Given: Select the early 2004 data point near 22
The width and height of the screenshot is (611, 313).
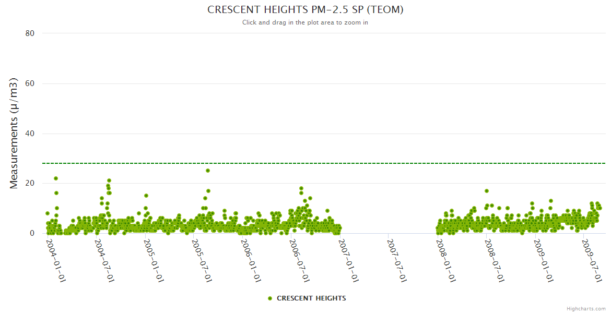Looking at the screenshot, I should pyautogui.click(x=56, y=178).
